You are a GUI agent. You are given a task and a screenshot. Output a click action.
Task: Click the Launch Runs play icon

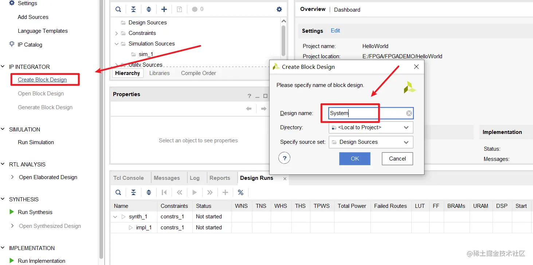click(195, 193)
